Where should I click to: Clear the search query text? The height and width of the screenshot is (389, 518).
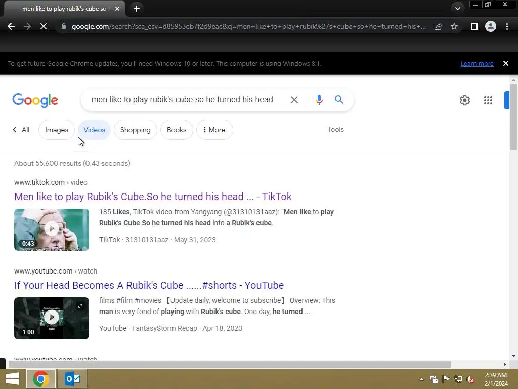point(294,100)
